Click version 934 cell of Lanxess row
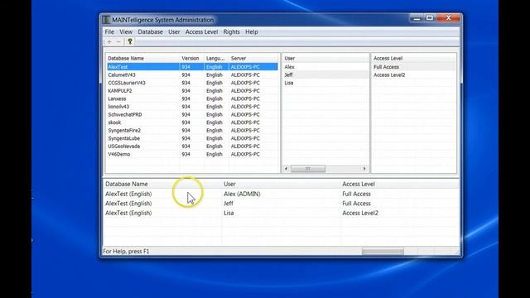 click(185, 99)
